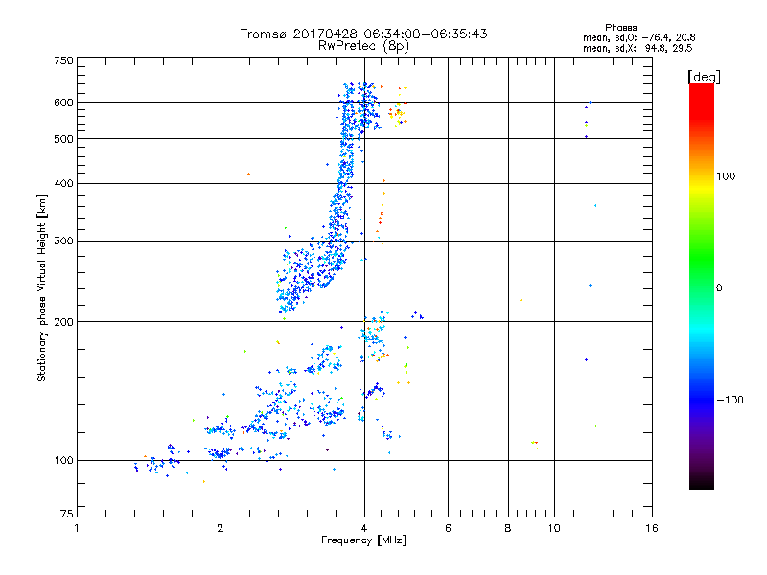Click the rainbow phase colorbar
Screen dimensions: 767x575
click(x=702, y=286)
